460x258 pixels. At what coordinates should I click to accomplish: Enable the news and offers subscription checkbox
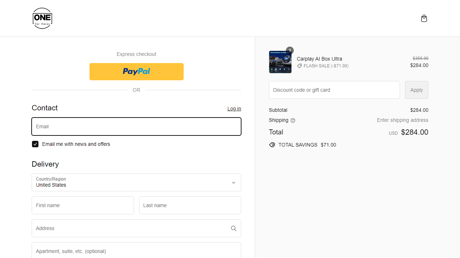(x=35, y=144)
